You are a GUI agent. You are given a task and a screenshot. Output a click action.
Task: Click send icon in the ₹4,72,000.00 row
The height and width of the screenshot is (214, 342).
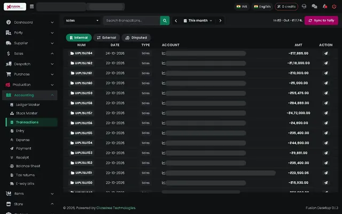[325, 113]
